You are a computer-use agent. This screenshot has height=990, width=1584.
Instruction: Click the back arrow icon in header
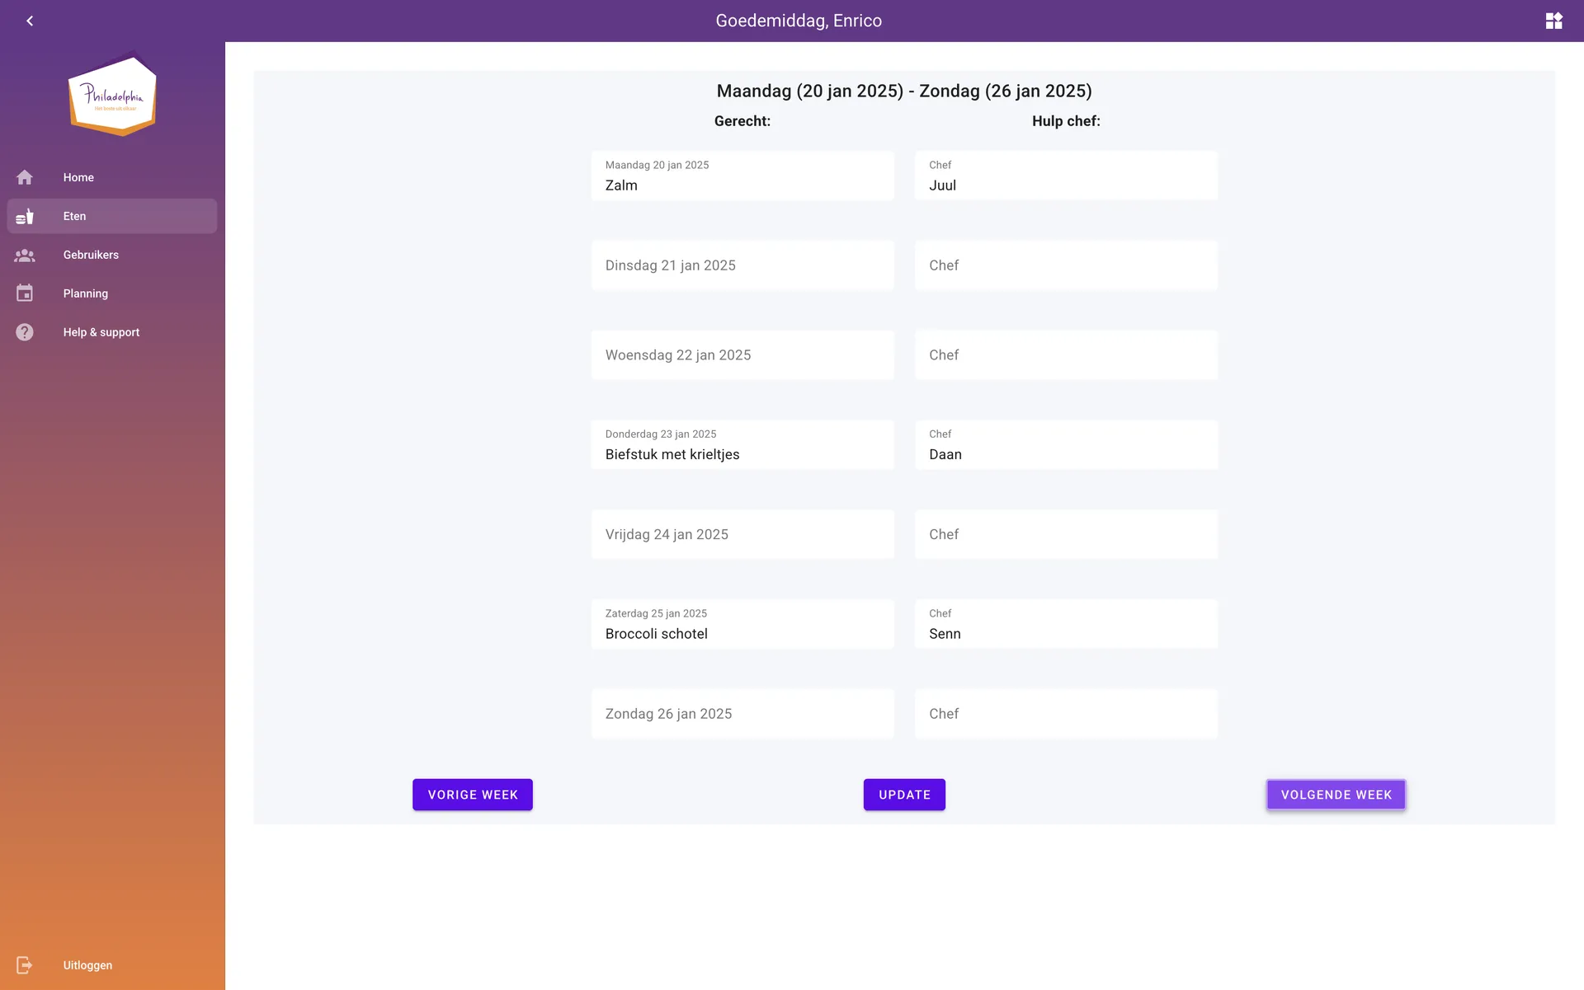[30, 21]
